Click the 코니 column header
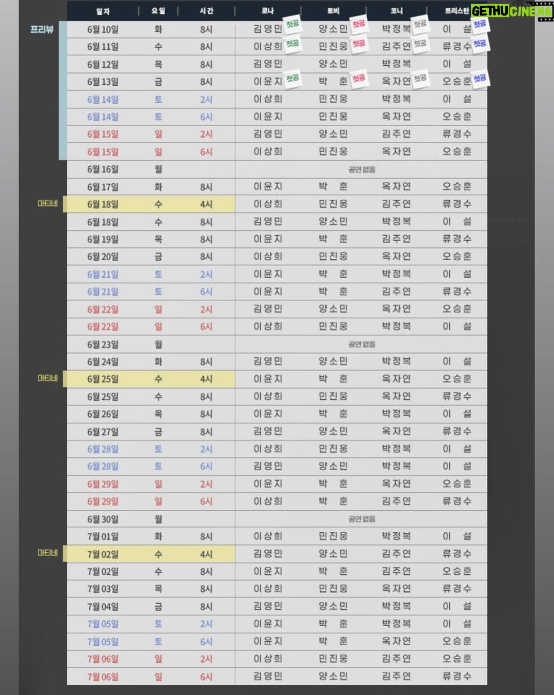The width and height of the screenshot is (554, 695). [x=397, y=11]
